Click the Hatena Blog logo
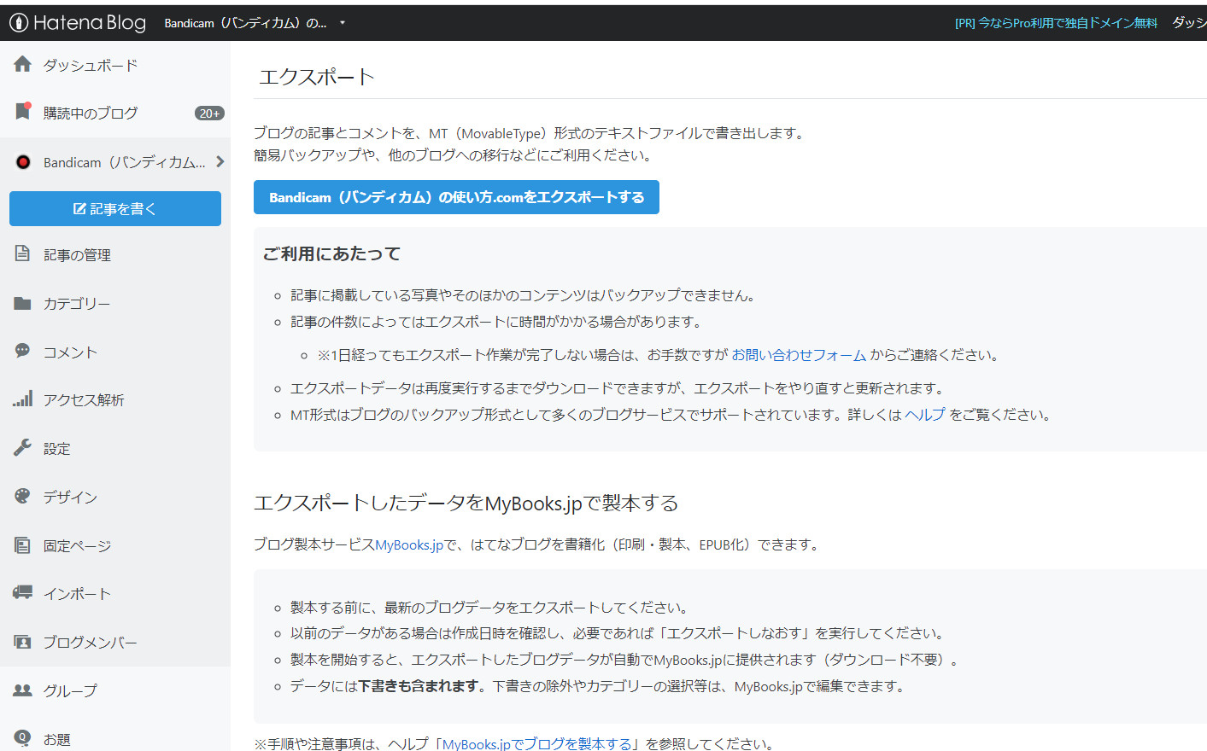This screenshot has height=751, width=1207. pos(78,23)
